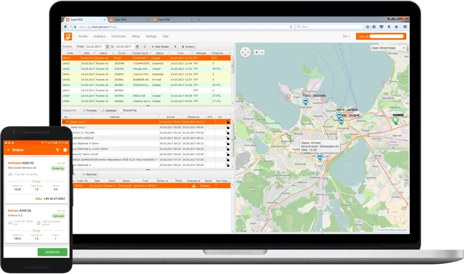Switch to the second Track-POD browser tab

129,20
